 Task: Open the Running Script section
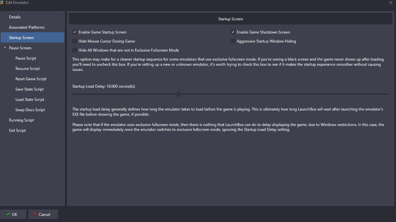point(22,120)
